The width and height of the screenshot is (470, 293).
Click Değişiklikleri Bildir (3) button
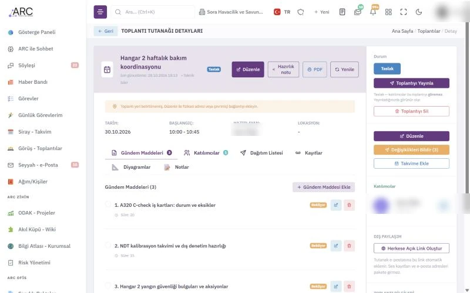(x=411, y=150)
